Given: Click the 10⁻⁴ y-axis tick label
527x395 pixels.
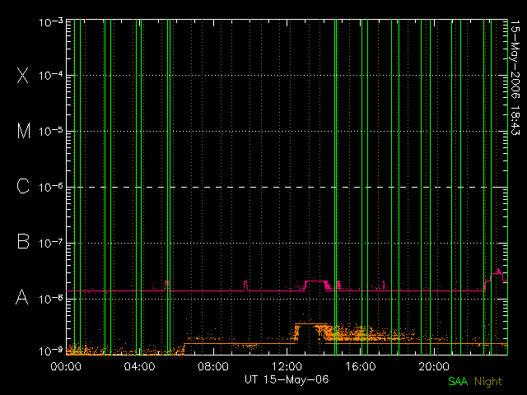Looking at the screenshot, I should click(x=51, y=75).
